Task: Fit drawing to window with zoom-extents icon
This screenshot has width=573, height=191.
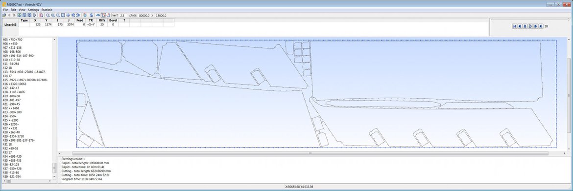Action: 63,15
